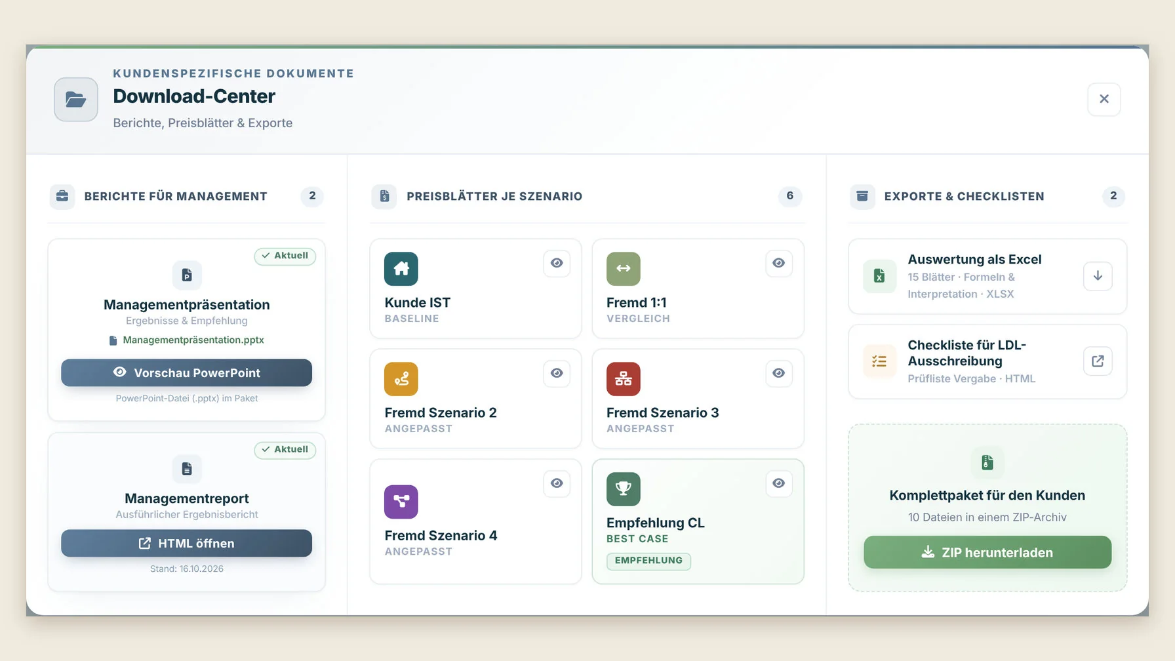
Task: Click the EMPFEHLUNG tag on Empfehlung CL
Action: point(648,561)
